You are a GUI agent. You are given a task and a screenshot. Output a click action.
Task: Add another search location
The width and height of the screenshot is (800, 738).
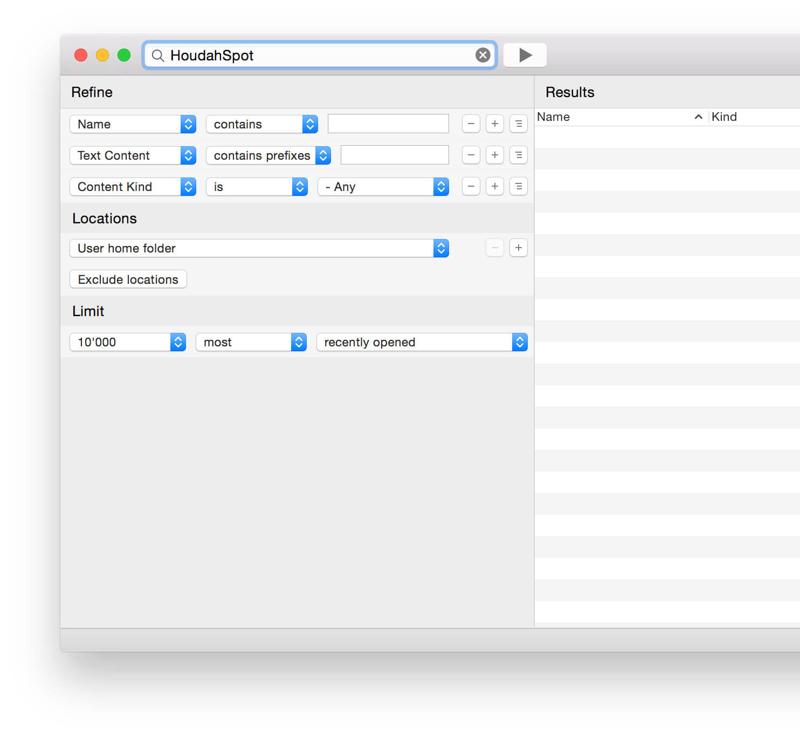518,248
